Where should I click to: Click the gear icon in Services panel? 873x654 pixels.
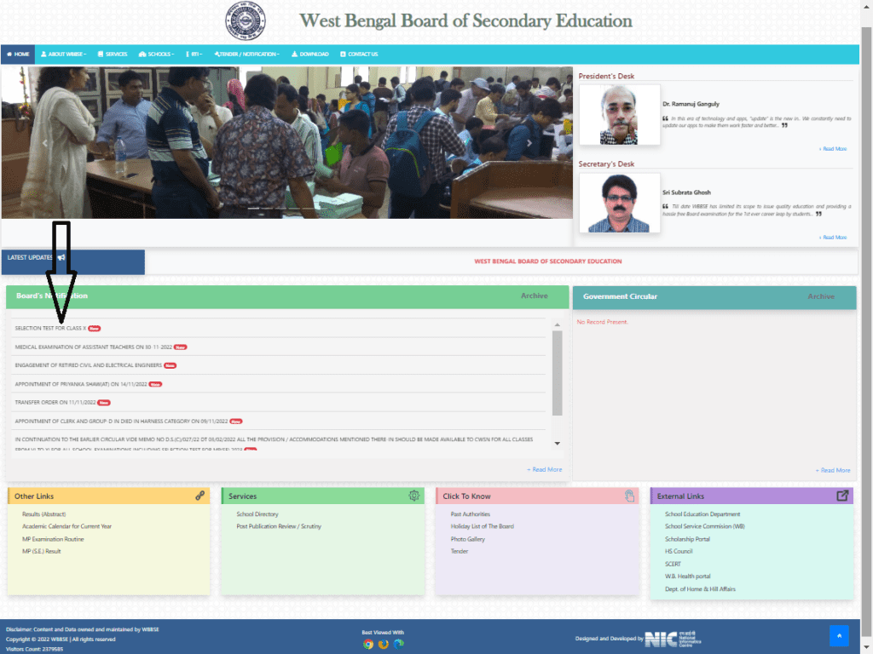413,496
